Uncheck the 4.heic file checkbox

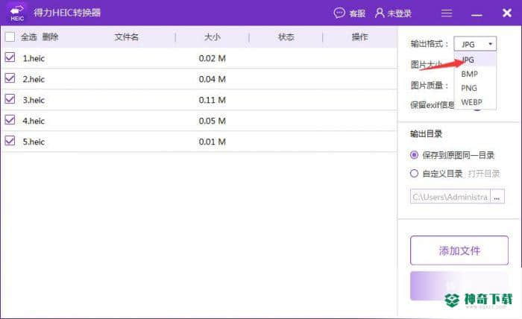point(10,120)
